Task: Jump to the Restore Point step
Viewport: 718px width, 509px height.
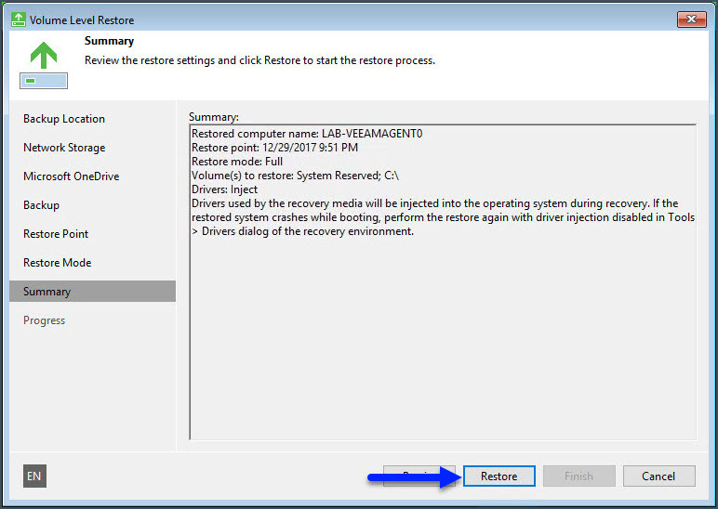Action: pyautogui.click(x=56, y=234)
